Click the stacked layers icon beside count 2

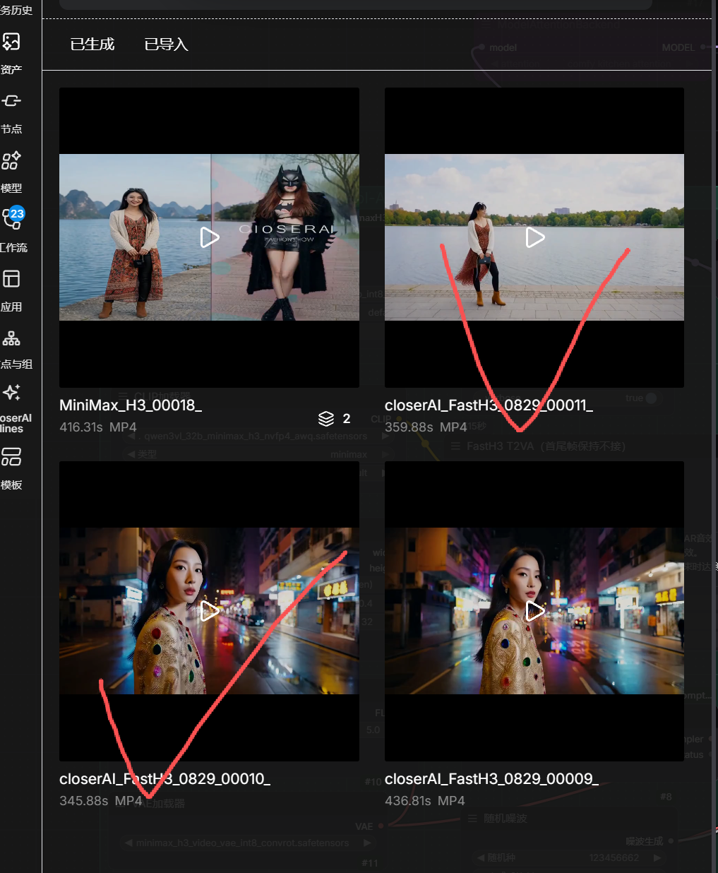tap(326, 419)
